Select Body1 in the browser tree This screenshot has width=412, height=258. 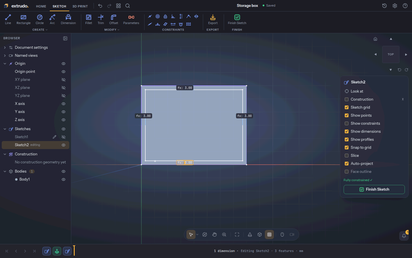25,179
